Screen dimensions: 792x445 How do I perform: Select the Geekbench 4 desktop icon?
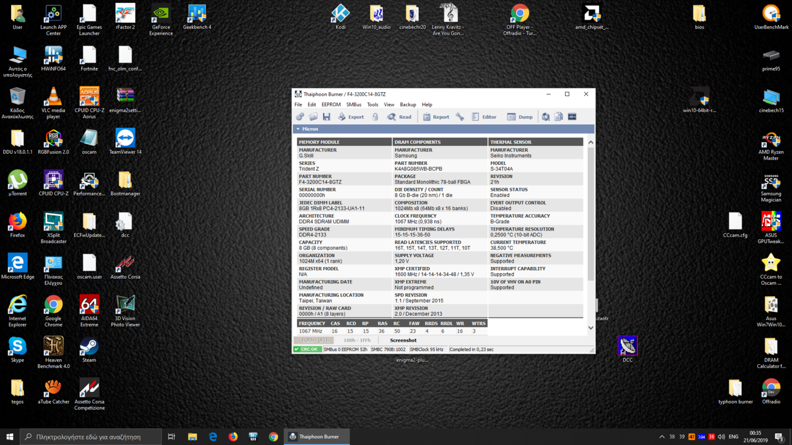(197, 17)
